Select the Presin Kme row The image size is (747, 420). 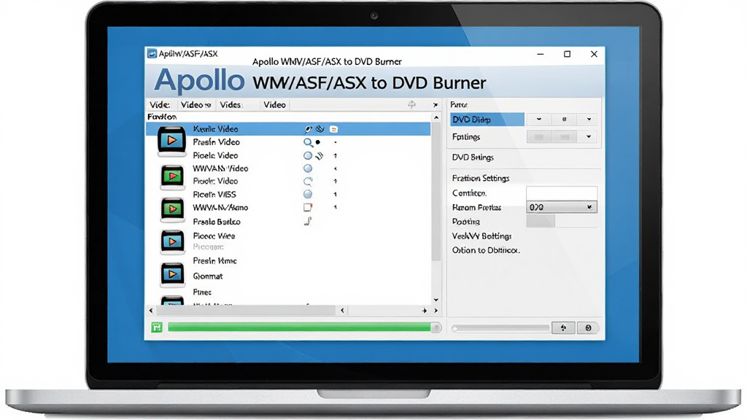288,261
